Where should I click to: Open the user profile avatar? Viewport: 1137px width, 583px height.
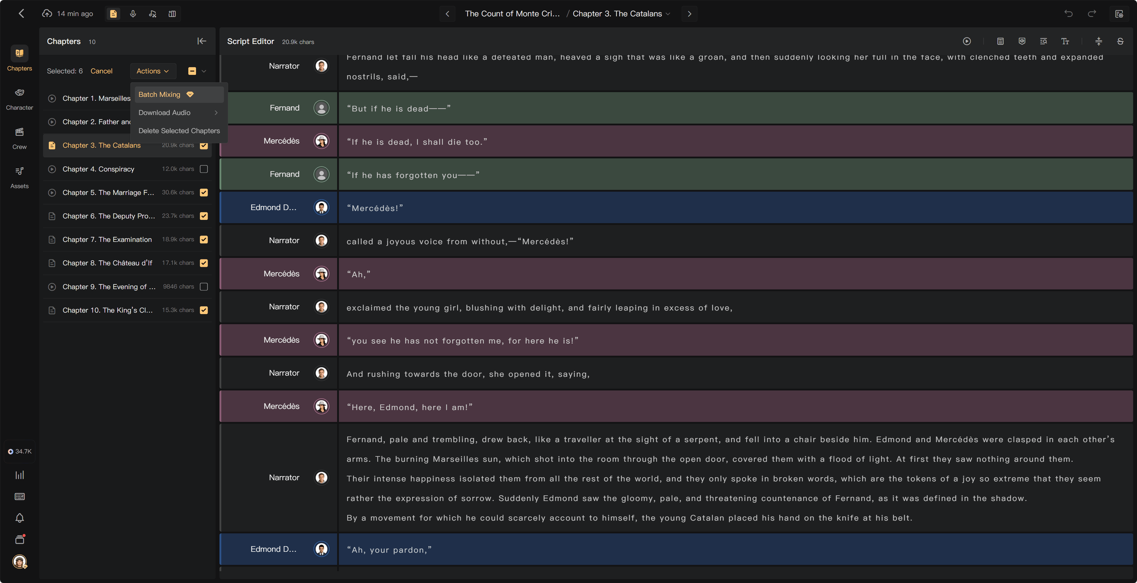point(19,561)
